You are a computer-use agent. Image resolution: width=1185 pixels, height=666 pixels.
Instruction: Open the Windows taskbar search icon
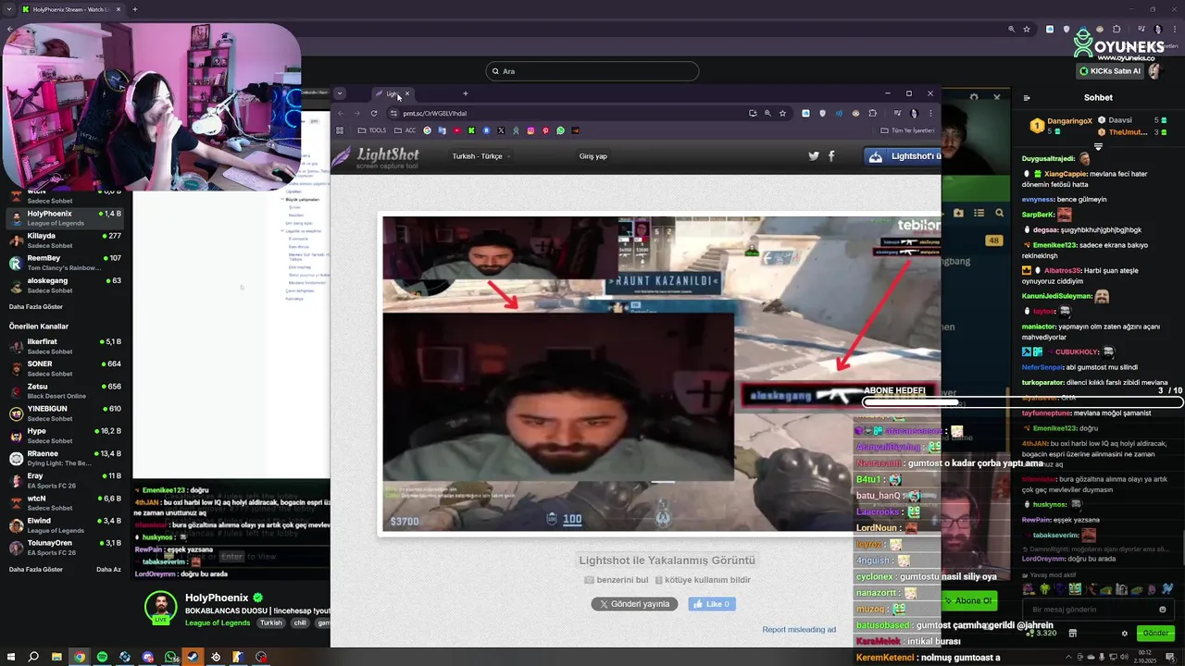[33, 657]
